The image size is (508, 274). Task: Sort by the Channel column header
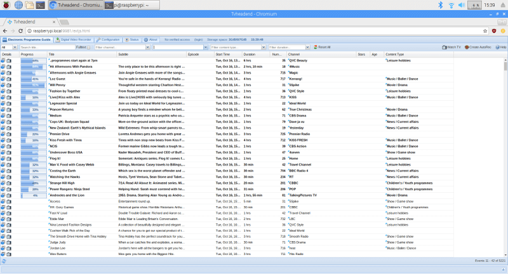coord(321,55)
